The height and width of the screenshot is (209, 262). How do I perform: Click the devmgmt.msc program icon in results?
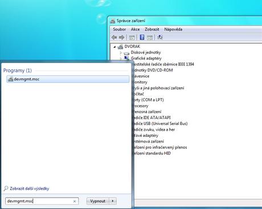point(11,79)
